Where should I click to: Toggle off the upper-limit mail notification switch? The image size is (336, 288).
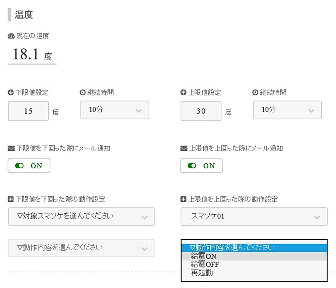201,166
